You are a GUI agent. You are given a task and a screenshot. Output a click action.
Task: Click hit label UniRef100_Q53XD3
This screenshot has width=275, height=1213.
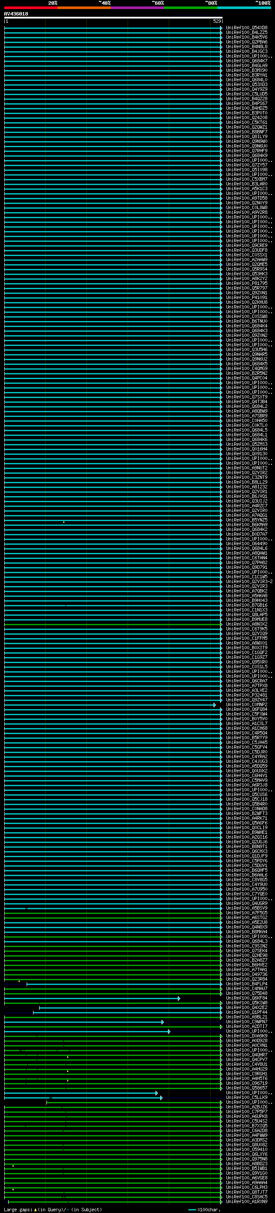tap(247, 85)
